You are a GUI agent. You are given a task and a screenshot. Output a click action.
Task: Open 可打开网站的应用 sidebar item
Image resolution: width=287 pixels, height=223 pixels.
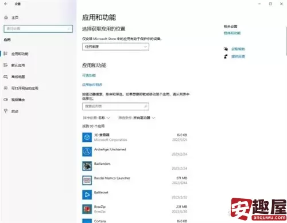[25, 88]
